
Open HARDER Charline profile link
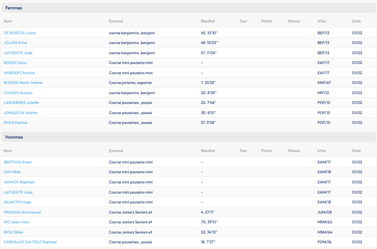pos(19,73)
